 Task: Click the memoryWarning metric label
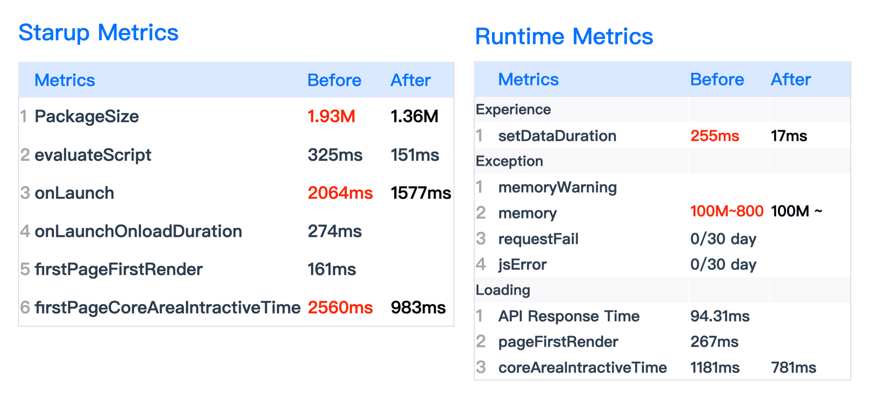[x=557, y=187]
